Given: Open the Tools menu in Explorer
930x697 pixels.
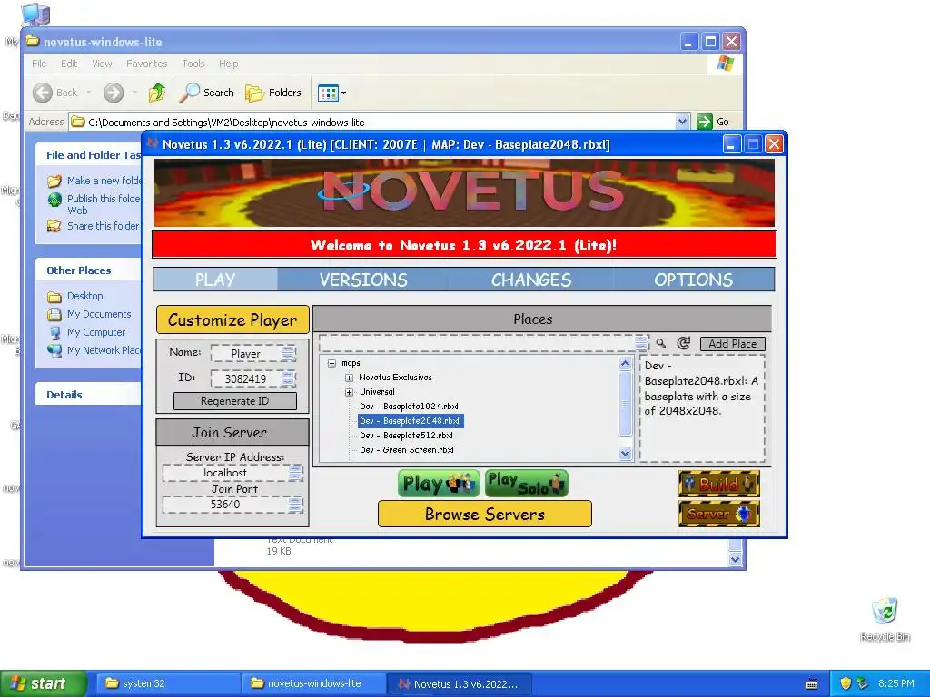Looking at the screenshot, I should pos(193,64).
